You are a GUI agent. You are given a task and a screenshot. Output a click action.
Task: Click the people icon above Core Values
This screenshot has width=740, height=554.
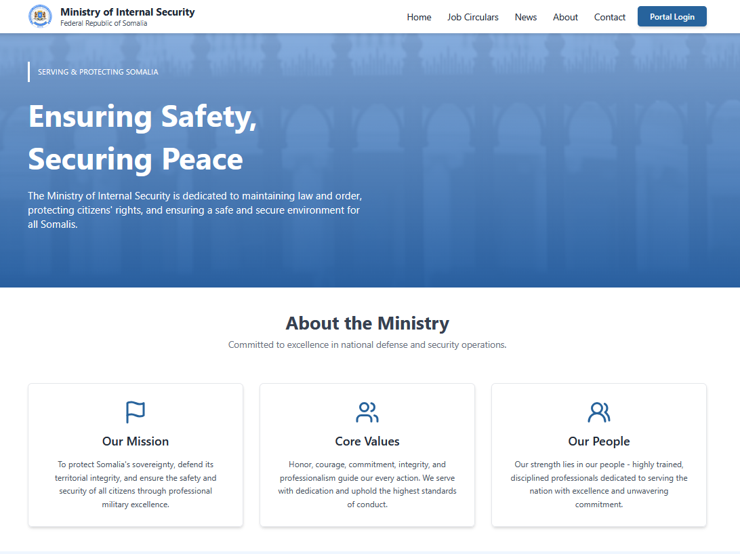(367, 412)
